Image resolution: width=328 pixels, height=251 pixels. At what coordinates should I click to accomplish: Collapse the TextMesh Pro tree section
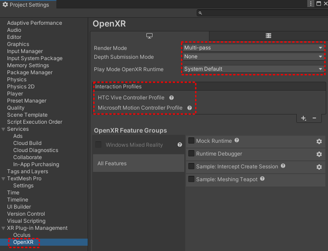(x=4, y=179)
